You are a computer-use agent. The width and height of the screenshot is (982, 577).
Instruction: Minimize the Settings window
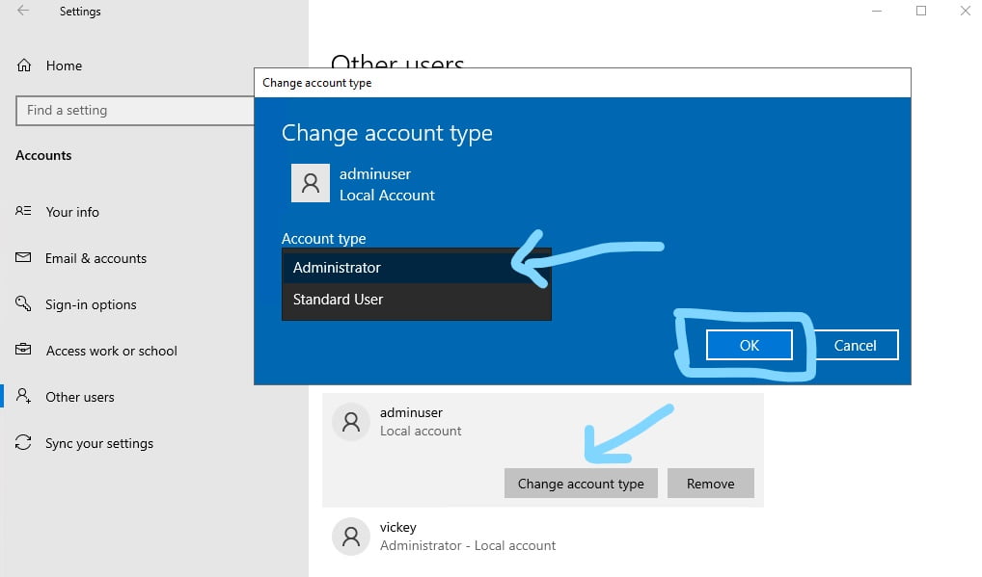[x=877, y=11]
